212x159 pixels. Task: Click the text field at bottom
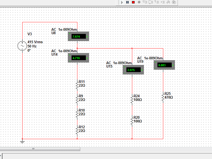click(x=106, y=156)
